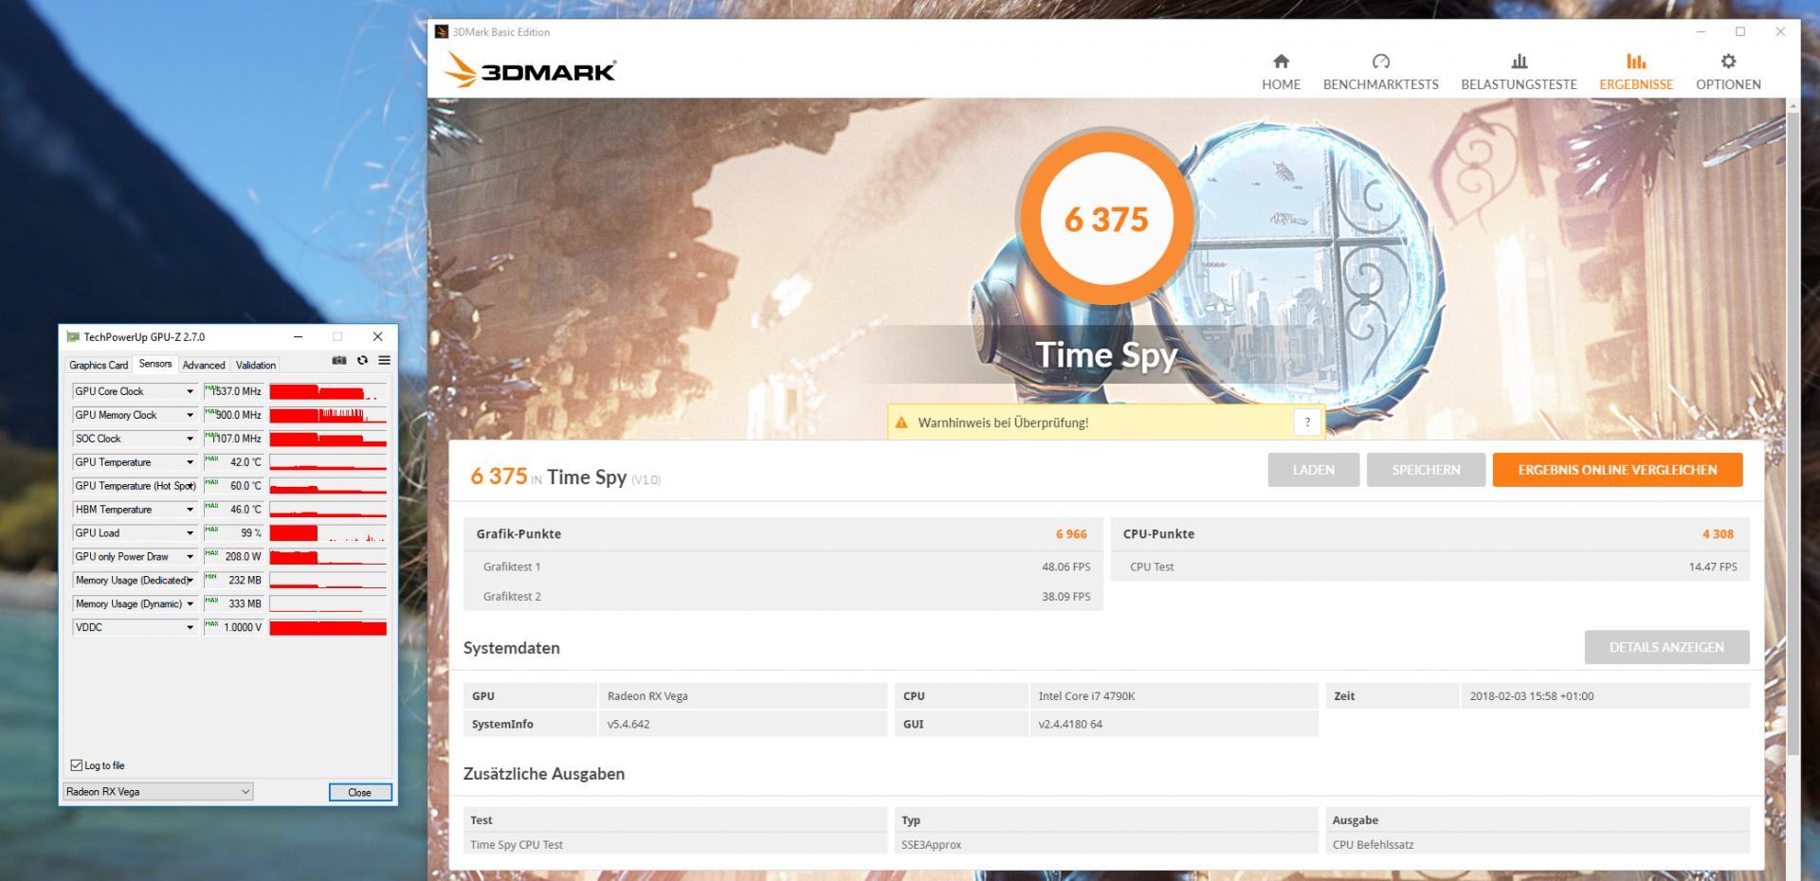Take GPU-Z screenshot with camera icon
Screen dimensions: 1820x881
[x=339, y=360]
